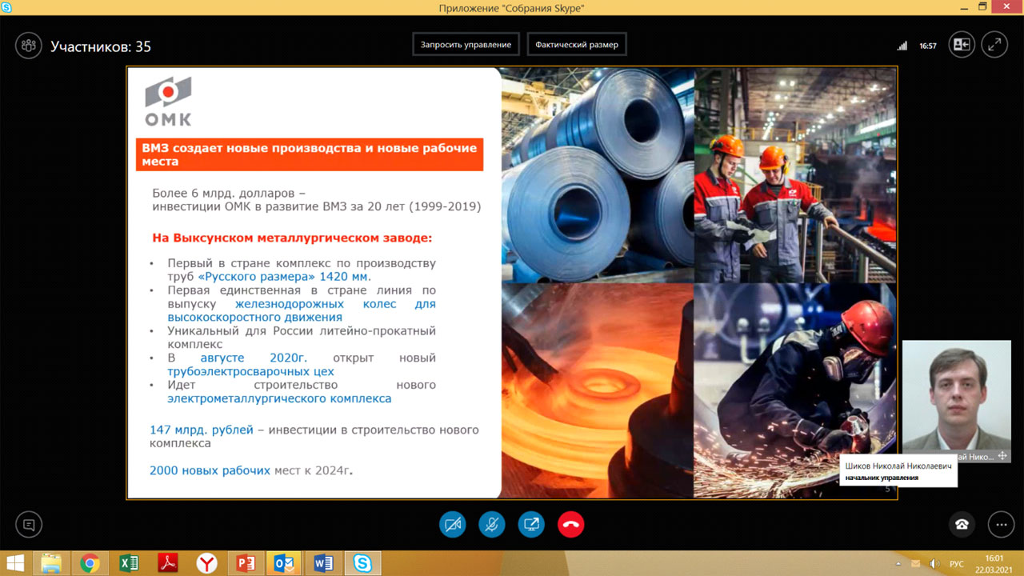The height and width of the screenshot is (576, 1024).
Task: Select Николай participant video thumbnail
Action: point(957,402)
